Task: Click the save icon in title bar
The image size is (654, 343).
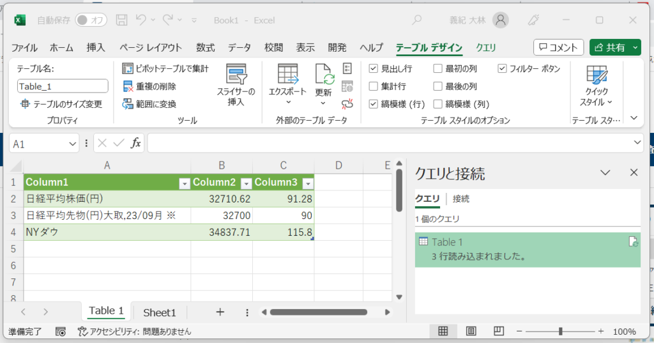Action: [122, 20]
